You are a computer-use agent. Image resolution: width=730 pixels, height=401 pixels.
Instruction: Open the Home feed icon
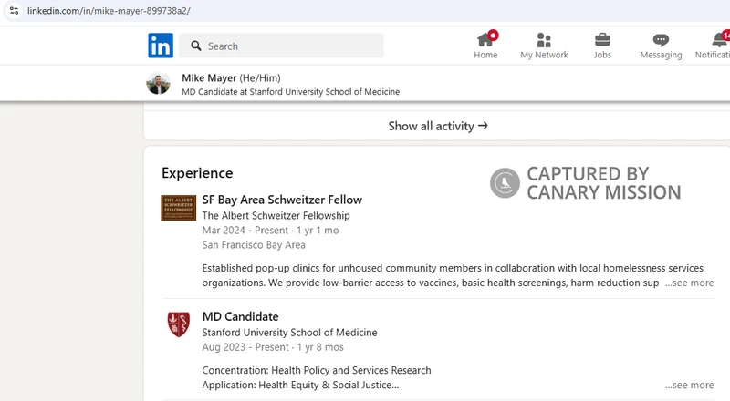pyautogui.click(x=485, y=40)
